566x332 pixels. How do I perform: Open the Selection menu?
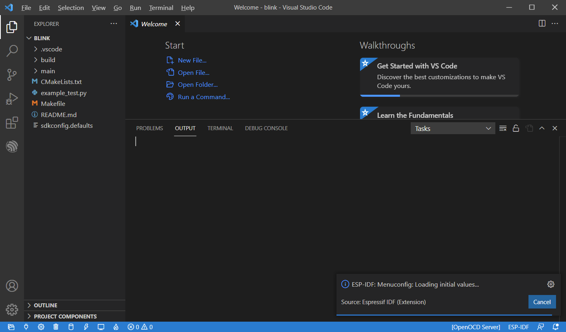coord(71,8)
